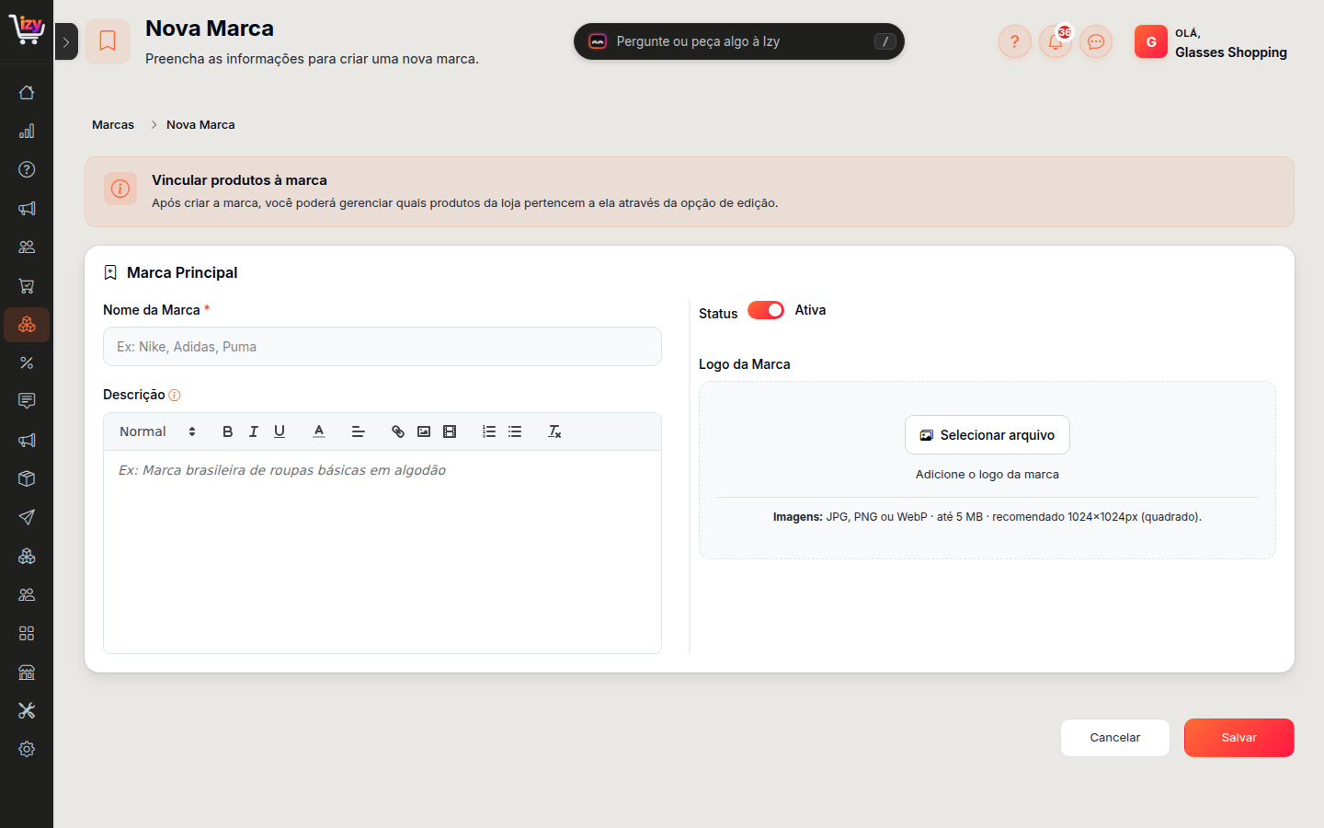Apply bullet list in description editor
Screen dimensions: 1324x828
pyautogui.click(x=515, y=431)
